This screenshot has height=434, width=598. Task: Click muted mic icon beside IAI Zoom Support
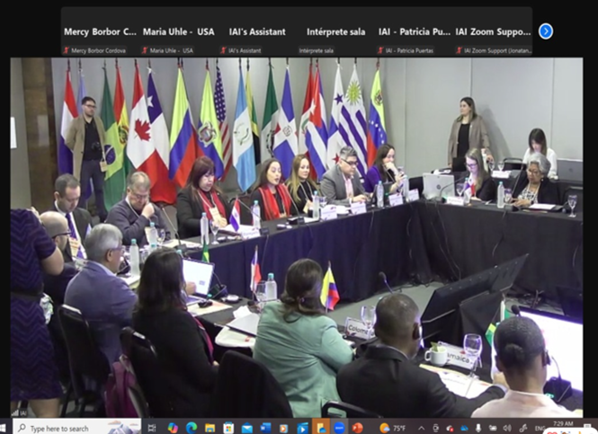[460, 50]
